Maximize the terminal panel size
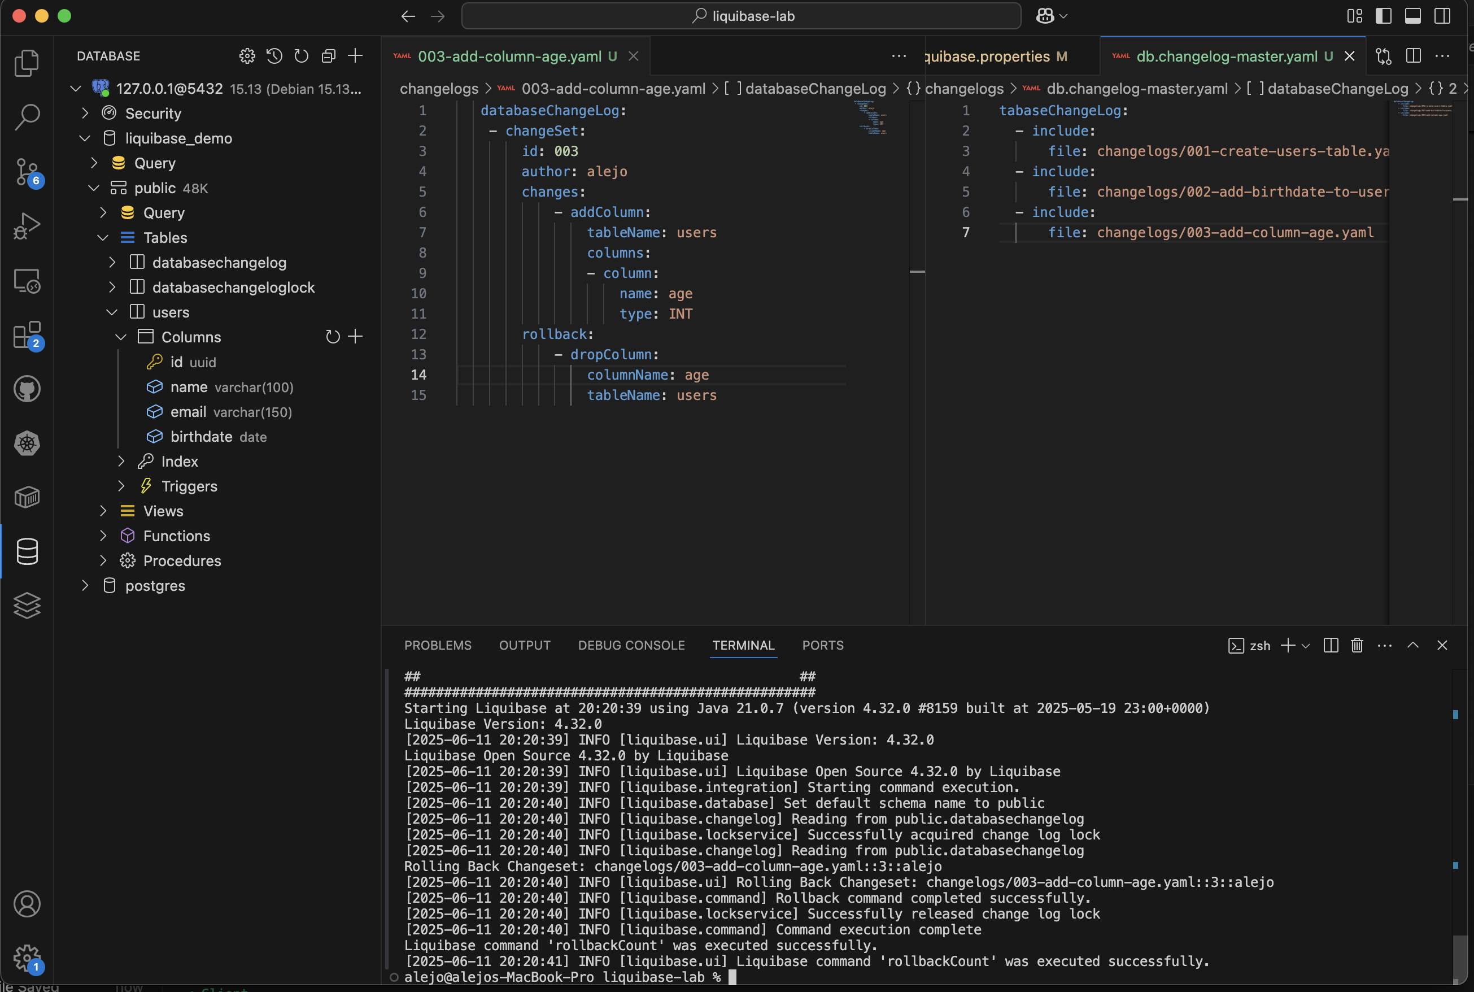 (1412, 645)
